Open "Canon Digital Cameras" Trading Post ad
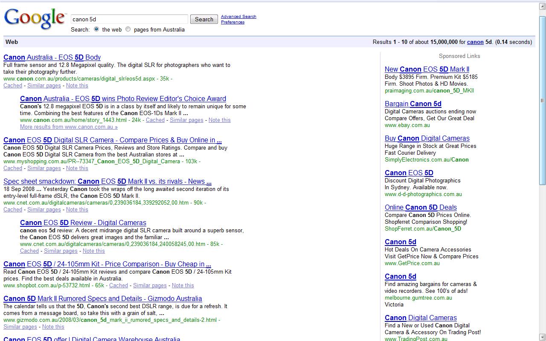Screen dimensions: 546x341 click(421, 318)
